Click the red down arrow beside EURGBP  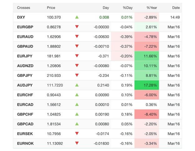(x=77, y=27)
